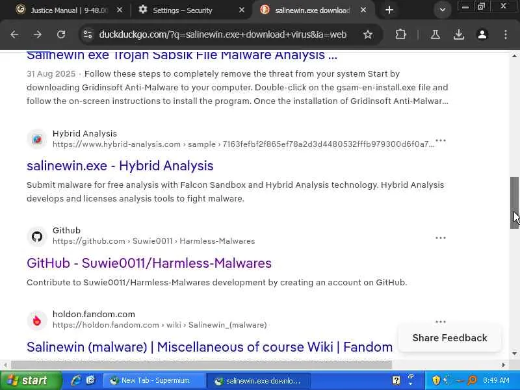Viewport: 520px width, 390px height.
Task: Click the help question-mark taskbar icon
Action: (396, 380)
